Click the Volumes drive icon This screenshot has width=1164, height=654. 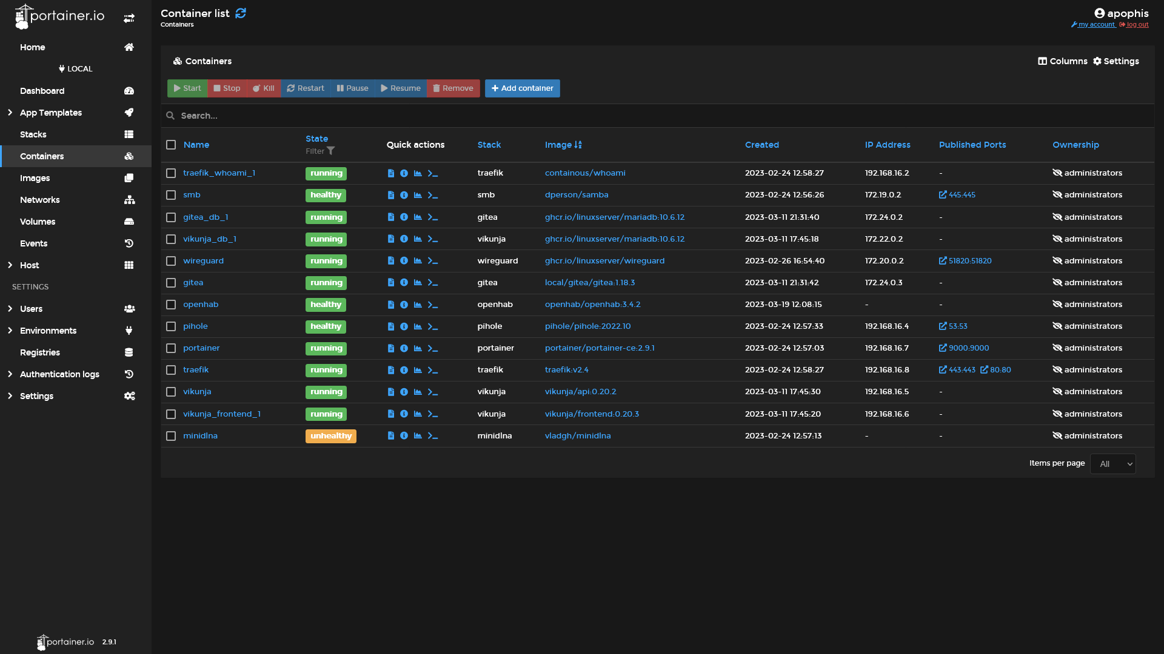coord(129,222)
